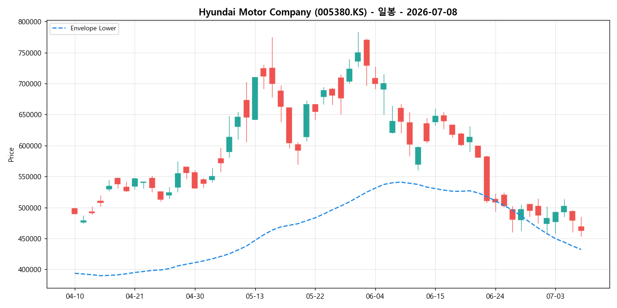Click the 600000 y-axis tick label

tap(29, 146)
